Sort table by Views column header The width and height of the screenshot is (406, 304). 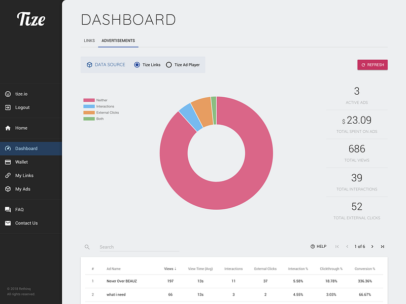[x=170, y=269]
